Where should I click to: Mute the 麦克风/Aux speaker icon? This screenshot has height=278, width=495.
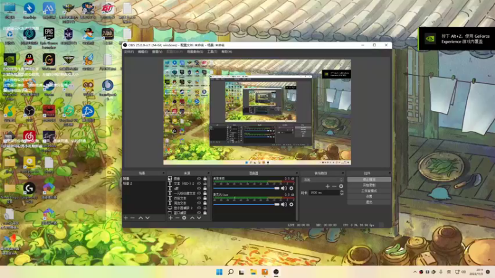coord(284,204)
